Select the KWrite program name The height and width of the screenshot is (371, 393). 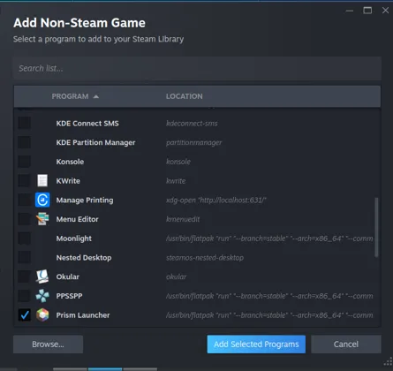click(68, 181)
